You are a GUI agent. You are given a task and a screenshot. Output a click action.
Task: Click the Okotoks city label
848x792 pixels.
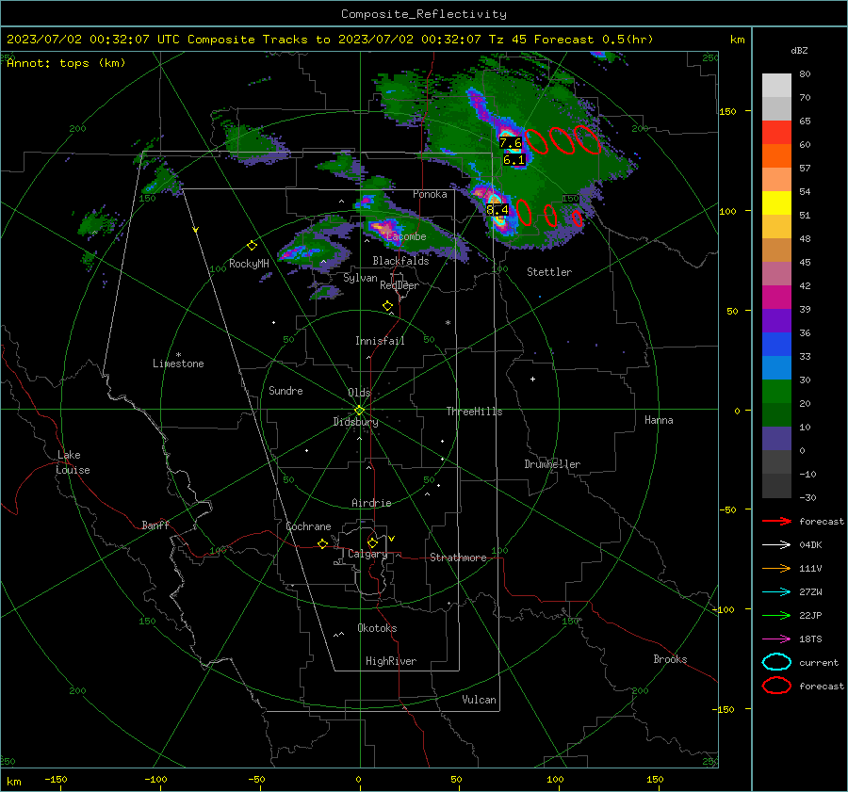pos(377,628)
